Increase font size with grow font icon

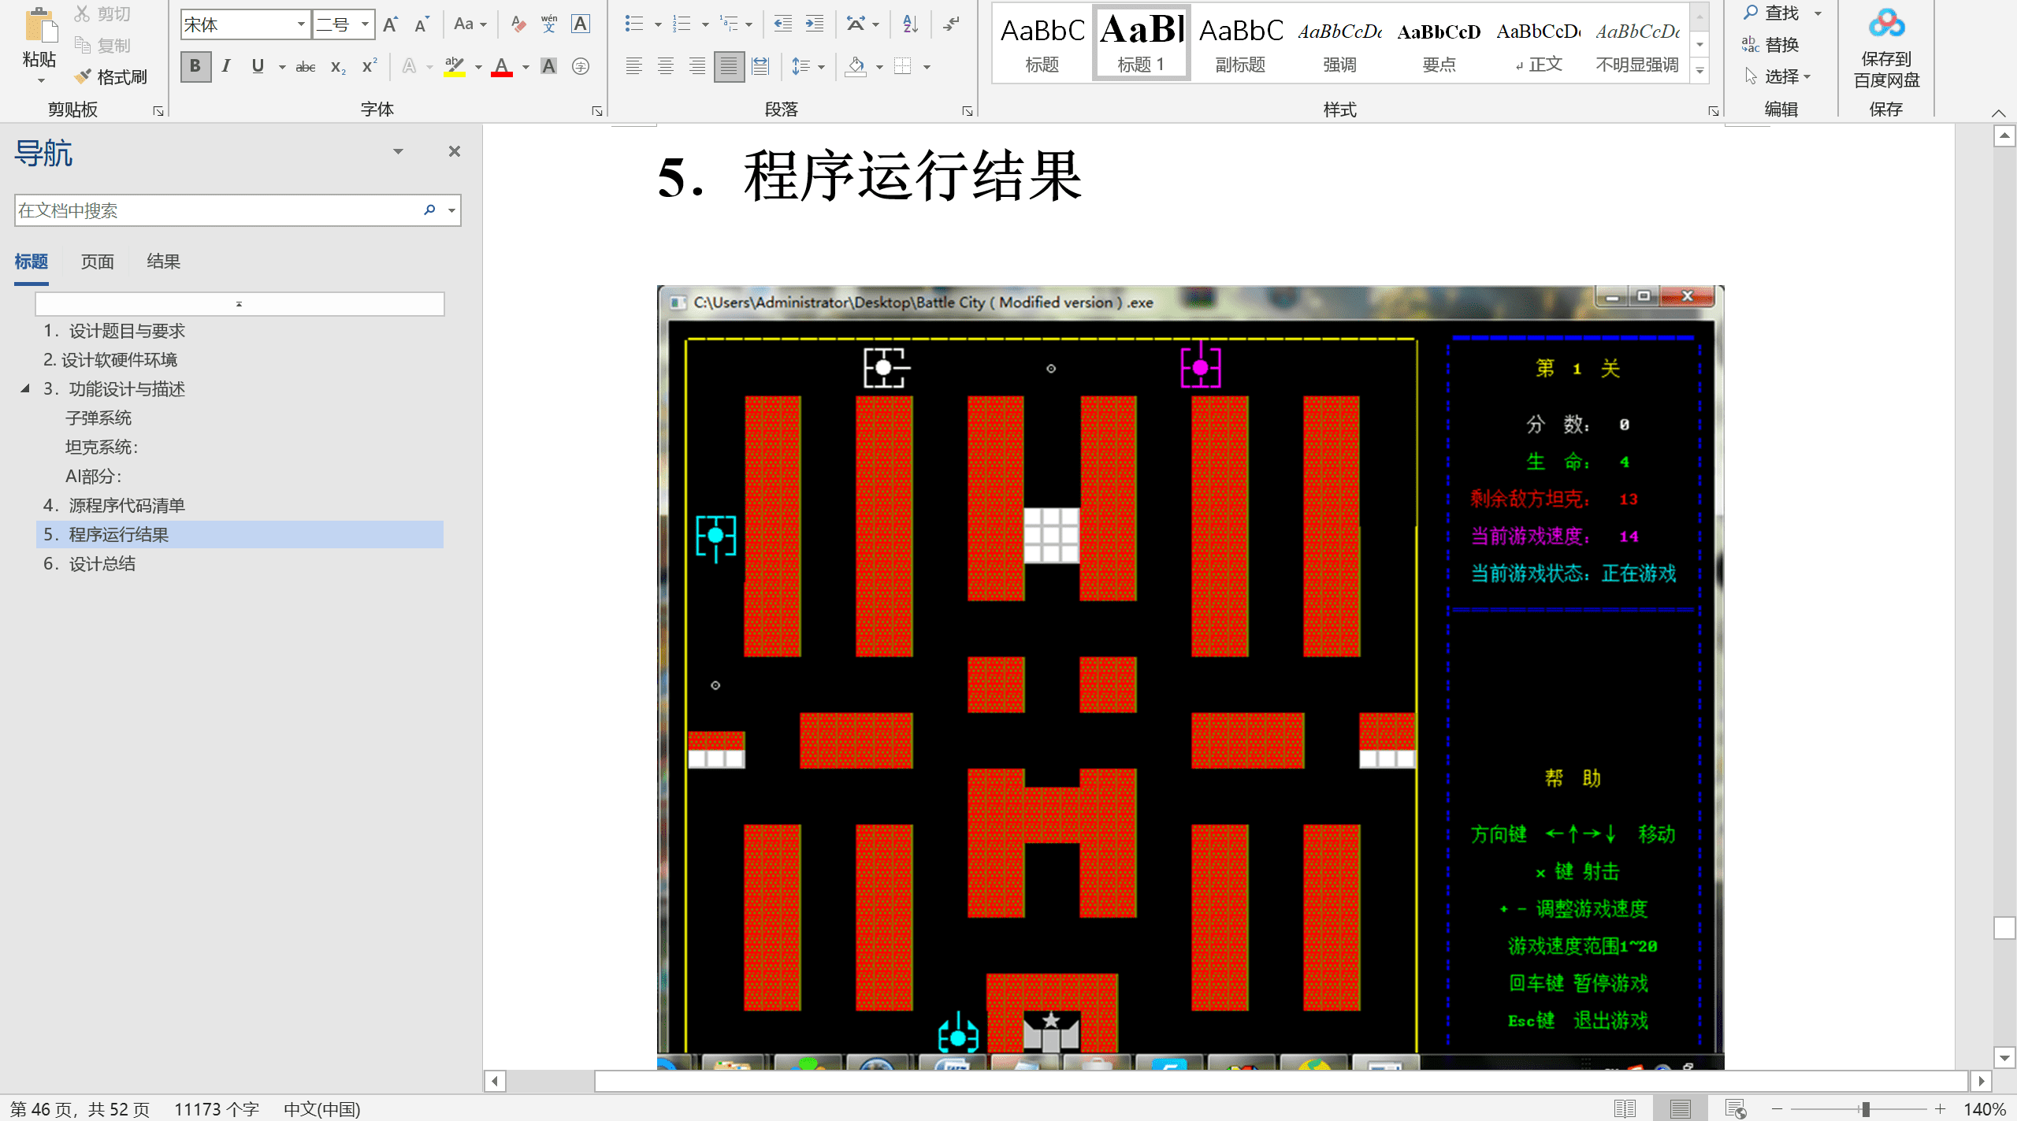tap(391, 24)
